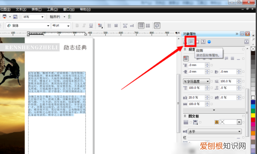This screenshot has width=257, height=154.
Task: Toggle underline (U) formatting
Action: click(x=91, y=26)
